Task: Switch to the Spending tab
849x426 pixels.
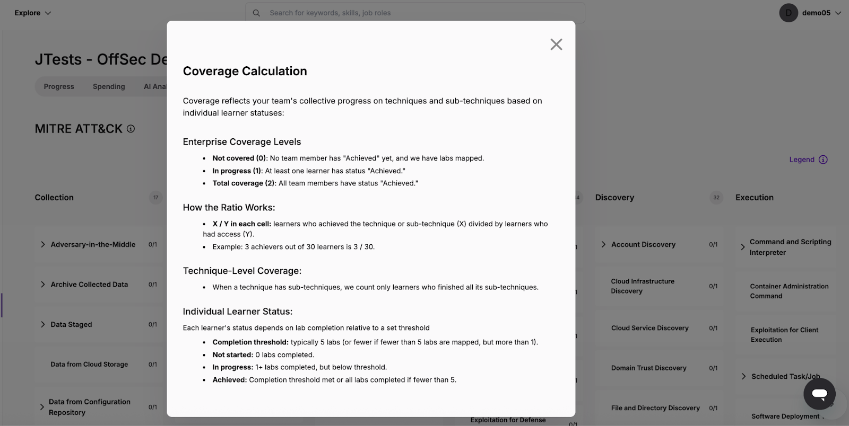Action: click(x=109, y=86)
